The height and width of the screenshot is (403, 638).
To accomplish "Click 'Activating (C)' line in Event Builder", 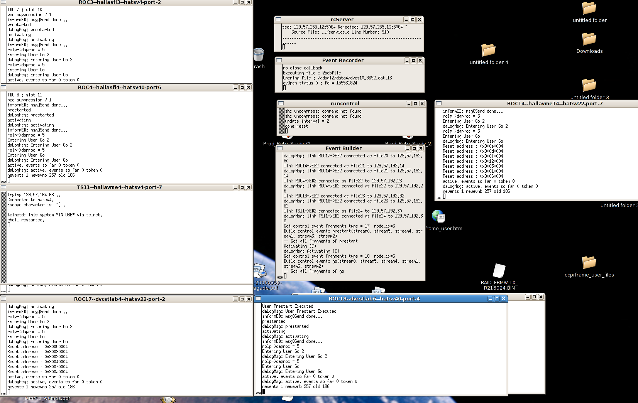I will click(x=300, y=246).
